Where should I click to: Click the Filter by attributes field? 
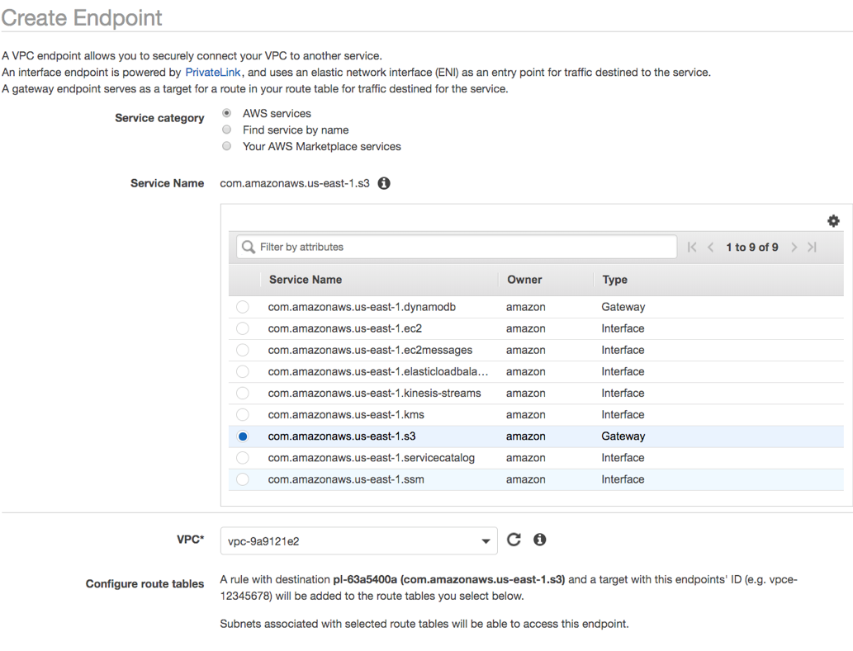pos(457,248)
